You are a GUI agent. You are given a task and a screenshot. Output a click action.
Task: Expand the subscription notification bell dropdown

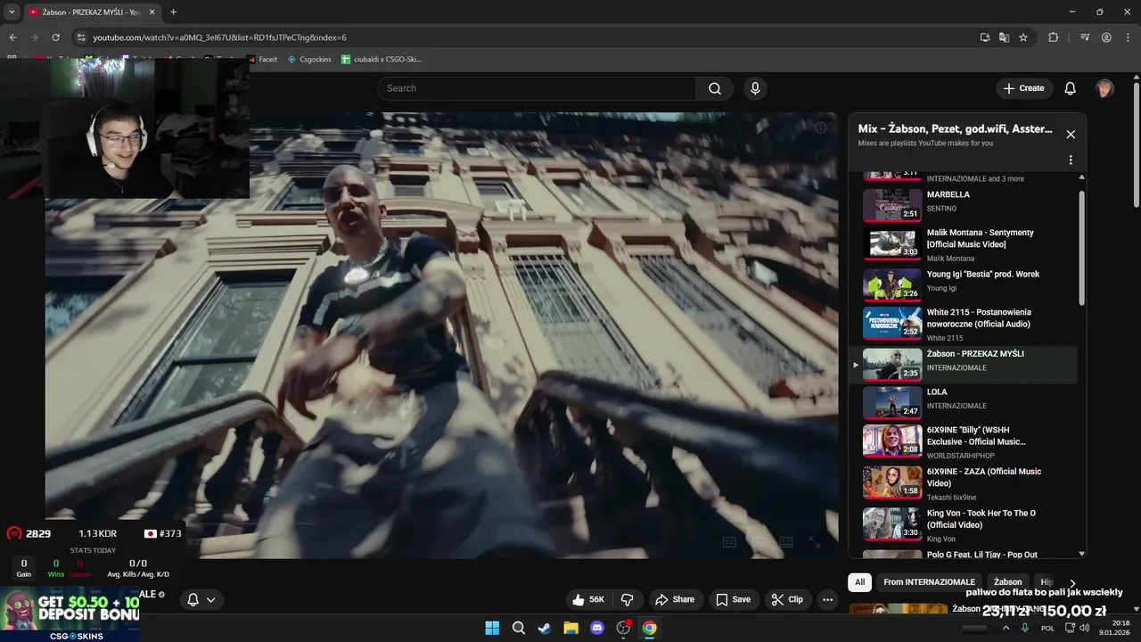(x=201, y=600)
